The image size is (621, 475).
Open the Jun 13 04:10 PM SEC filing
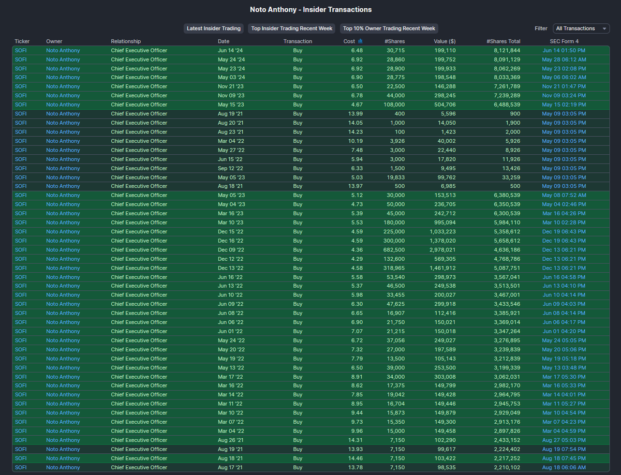click(x=564, y=286)
